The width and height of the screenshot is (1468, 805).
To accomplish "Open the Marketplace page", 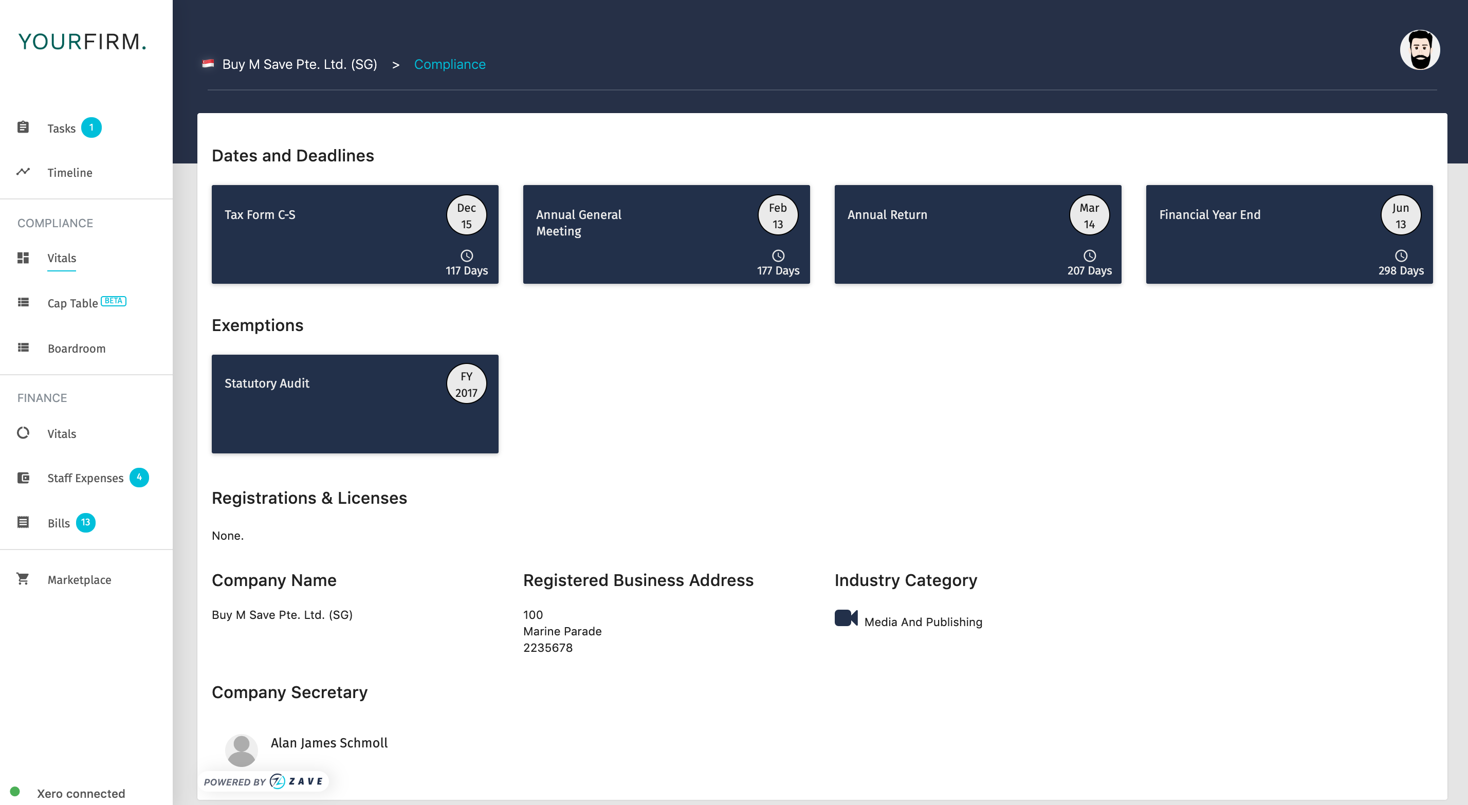I will pos(79,580).
